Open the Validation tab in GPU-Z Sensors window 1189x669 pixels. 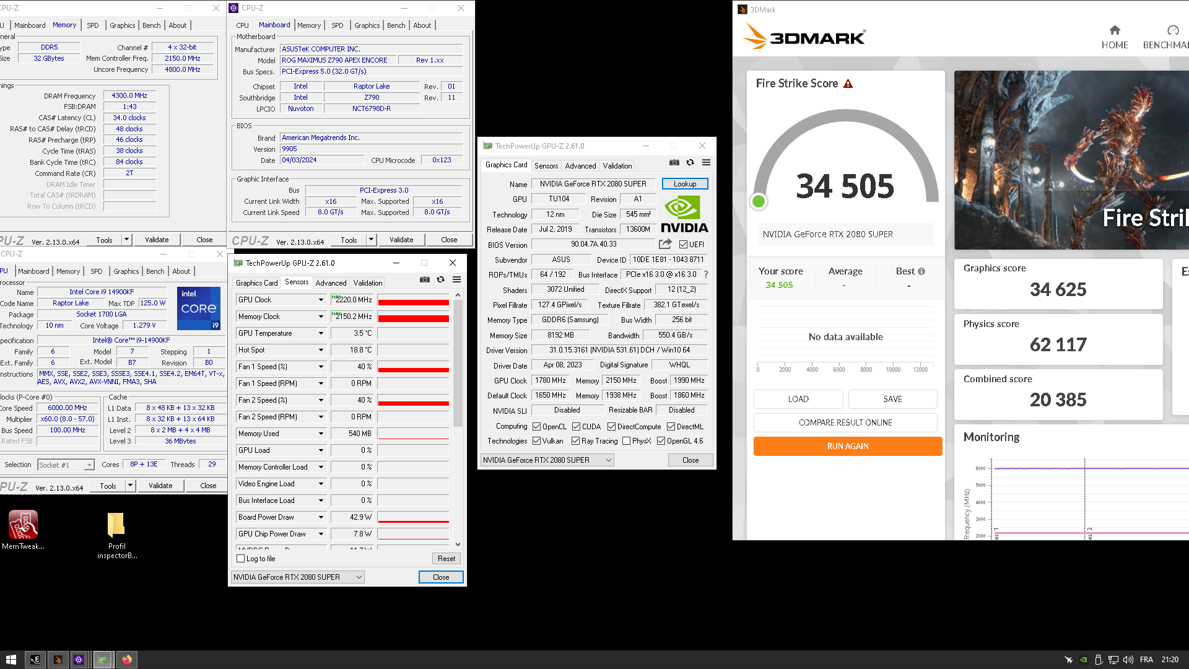pyautogui.click(x=368, y=282)
